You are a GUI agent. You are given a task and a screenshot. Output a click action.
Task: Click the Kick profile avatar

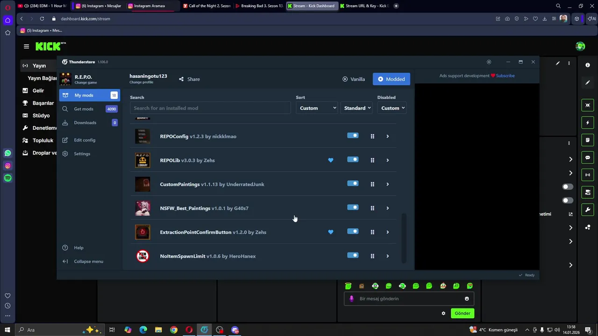(x=580, y=46)
